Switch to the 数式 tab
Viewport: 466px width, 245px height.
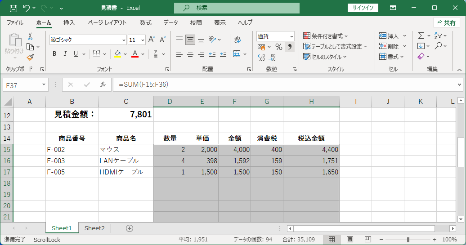[x=146, y=23]
